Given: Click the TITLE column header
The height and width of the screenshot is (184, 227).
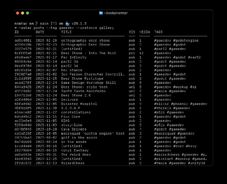Looking at the screenshot, I should tap(66, 32).
